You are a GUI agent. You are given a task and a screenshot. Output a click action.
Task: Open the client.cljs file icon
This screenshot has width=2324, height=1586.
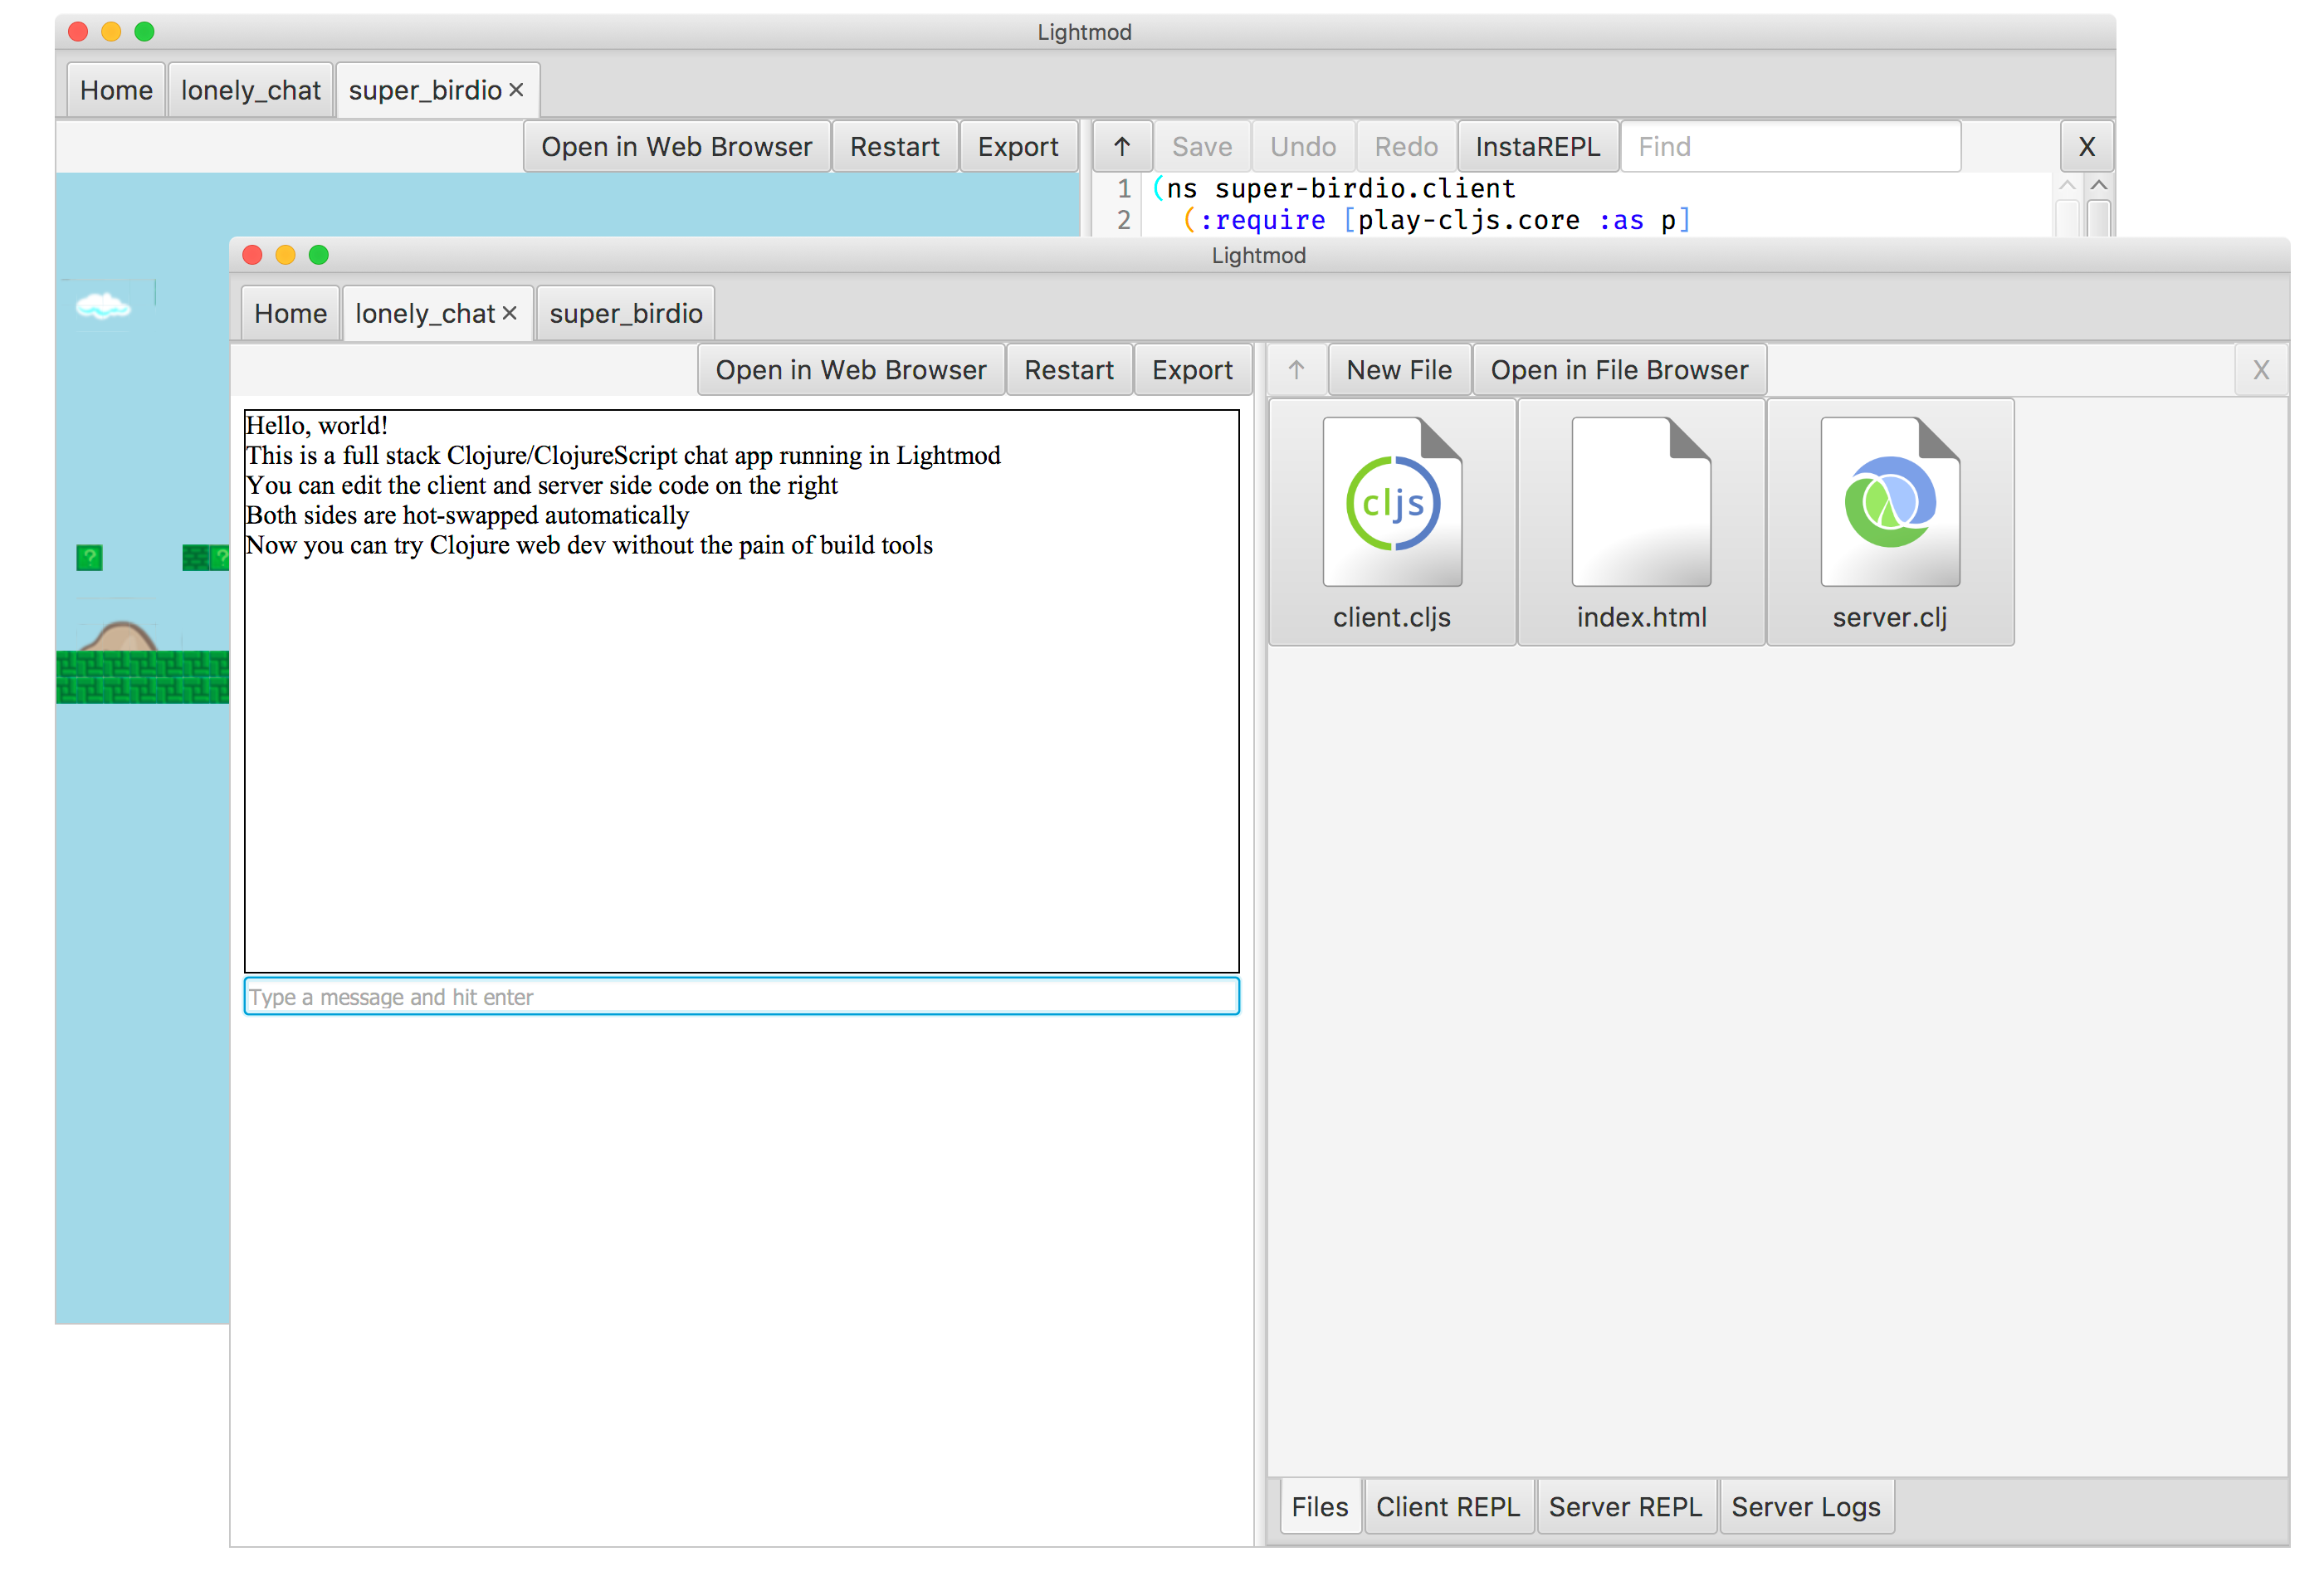[1391, 521]
